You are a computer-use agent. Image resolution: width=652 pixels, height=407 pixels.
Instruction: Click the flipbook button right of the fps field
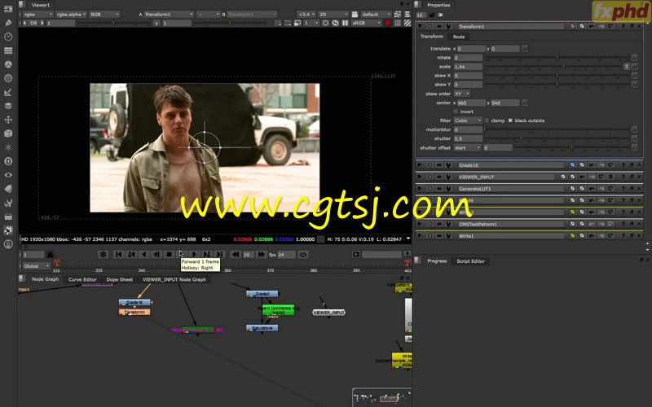[x=356, y=254]
